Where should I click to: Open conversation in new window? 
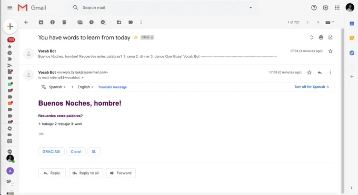(331, 37)
